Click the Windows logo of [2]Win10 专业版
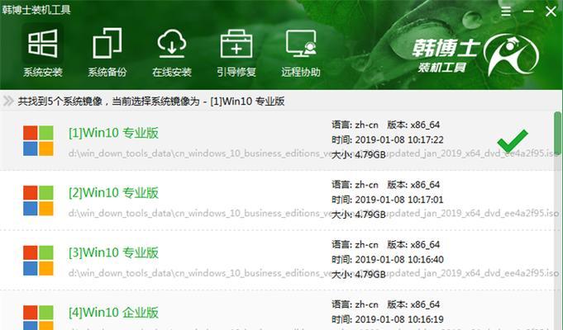Image resolution: width=563 pixels, height=330 pixels. click(38, 200)
